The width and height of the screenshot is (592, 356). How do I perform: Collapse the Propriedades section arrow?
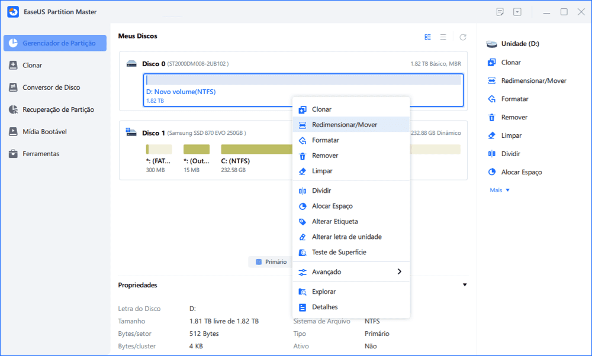(x=465, y=285)
